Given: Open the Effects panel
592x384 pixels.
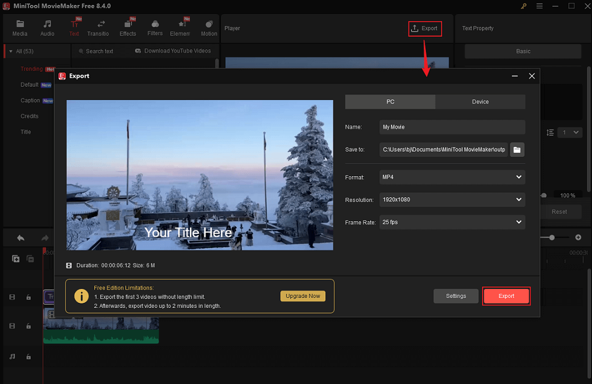Looking at the screenshot, I should 128,27.
